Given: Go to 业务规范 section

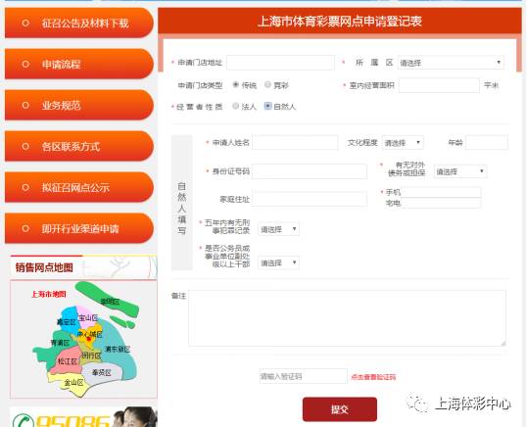Looking at the screenshot, I should click(x=79, y=105).
